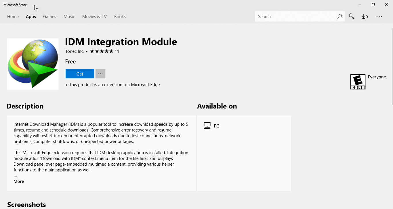Click the ESRB Everyone rating icon
Image resolution: width=393 pixels, height=209 pixels.
(358, 82)
